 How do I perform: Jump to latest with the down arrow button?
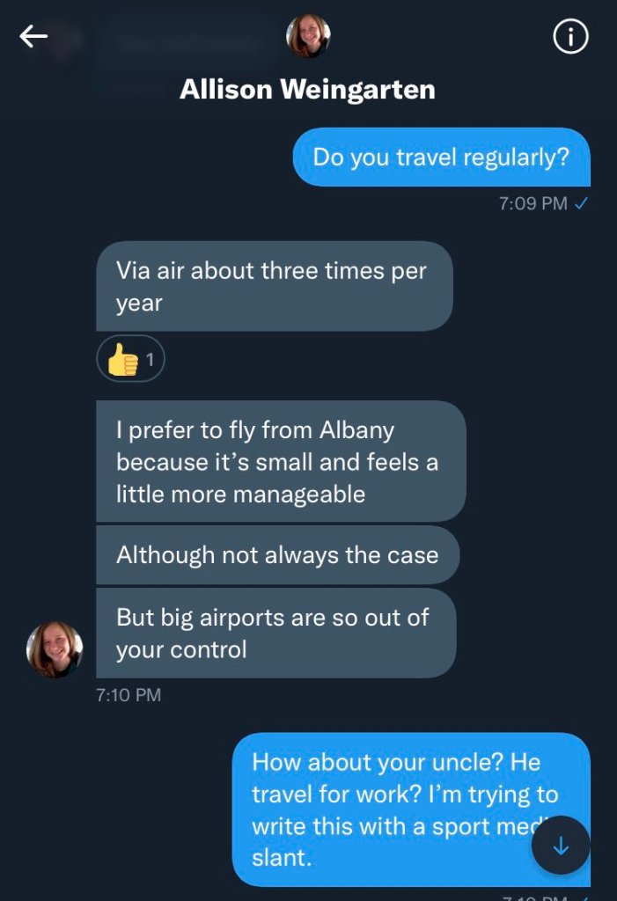(x=561, y=846)
